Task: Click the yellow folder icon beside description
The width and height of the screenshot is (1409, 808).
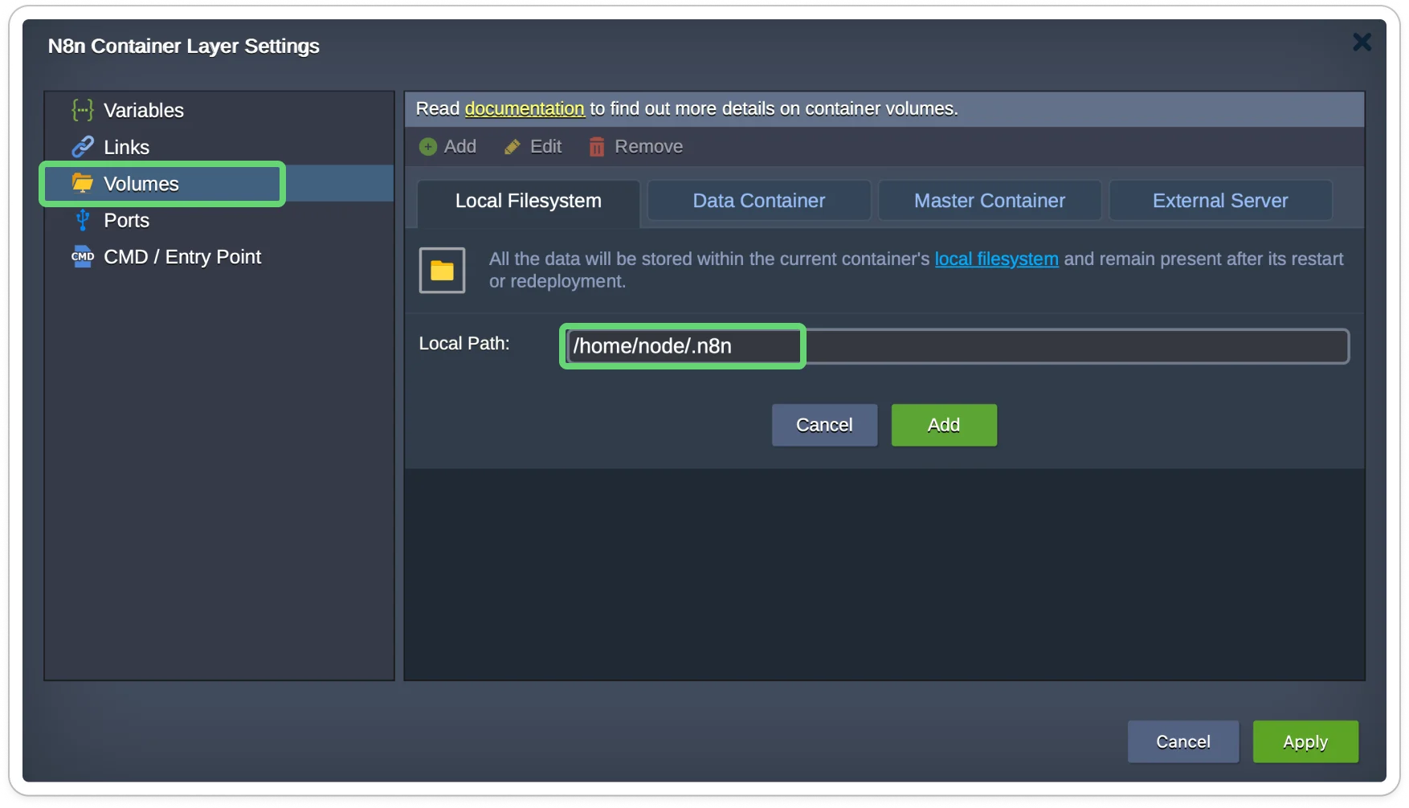Action: [442, 271]
